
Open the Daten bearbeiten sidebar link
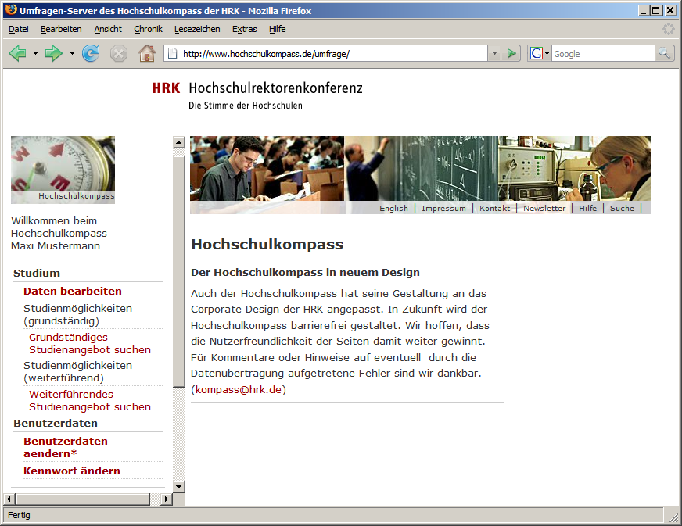pyautogui.click(x=73, y=291)
